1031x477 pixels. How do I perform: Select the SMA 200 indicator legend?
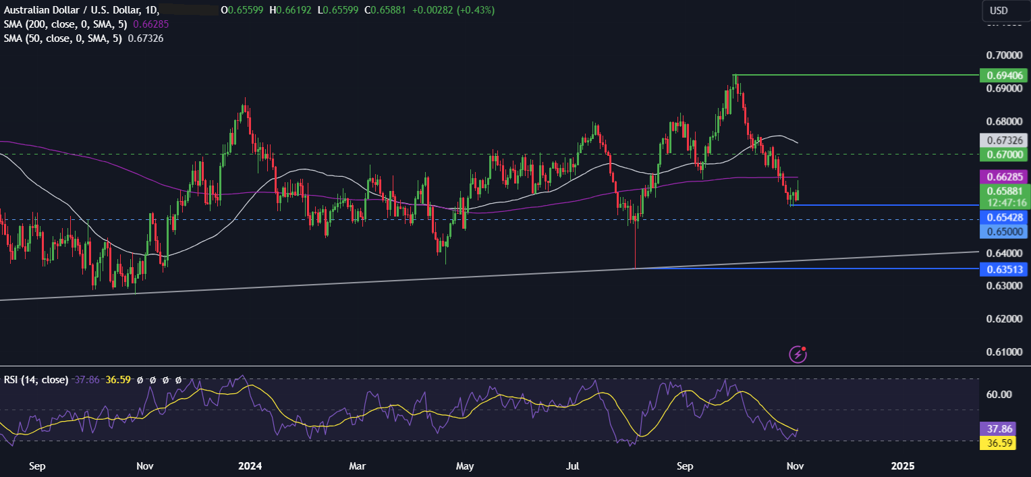coord(85,24)
